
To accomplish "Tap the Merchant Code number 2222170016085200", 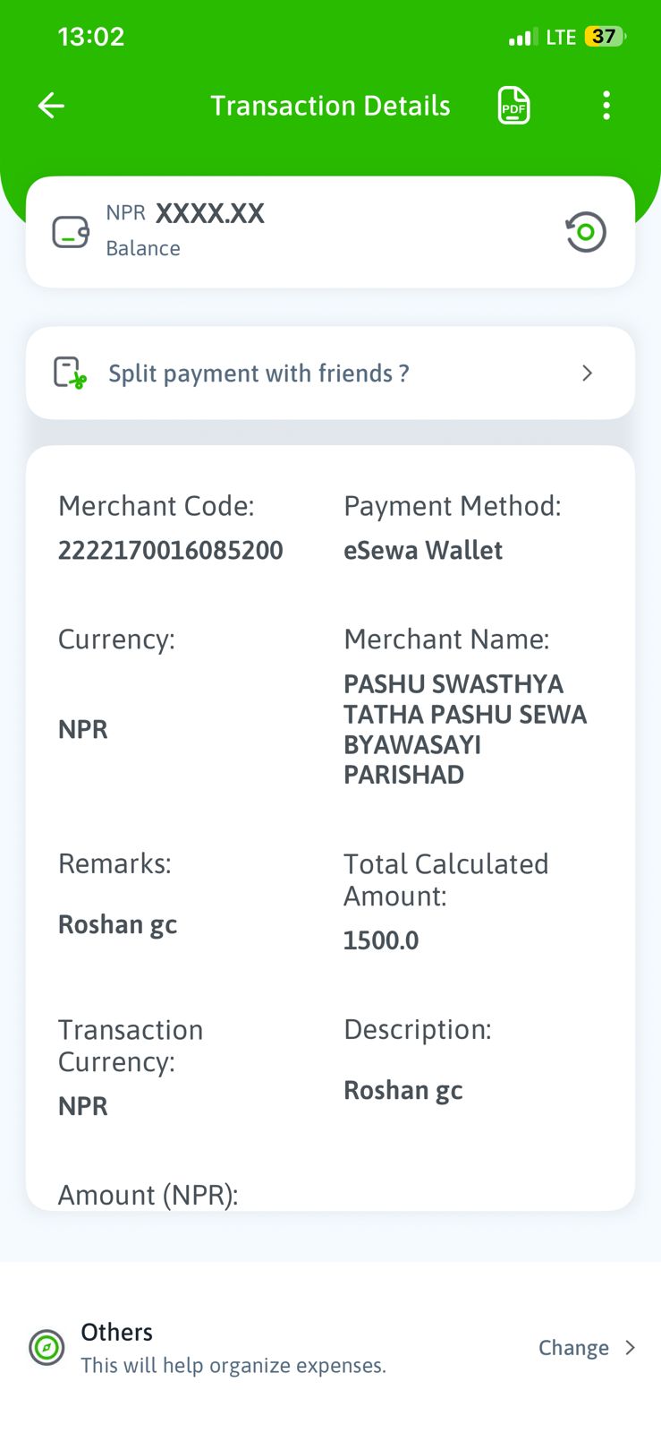I will 171,550.
